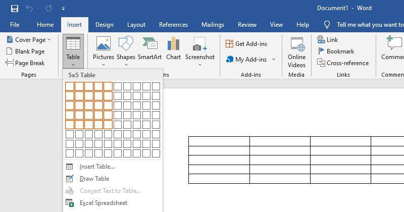This screenshot has width=404, height=212.
Task: Click the Link chain icon
Action: coord(321,40)
